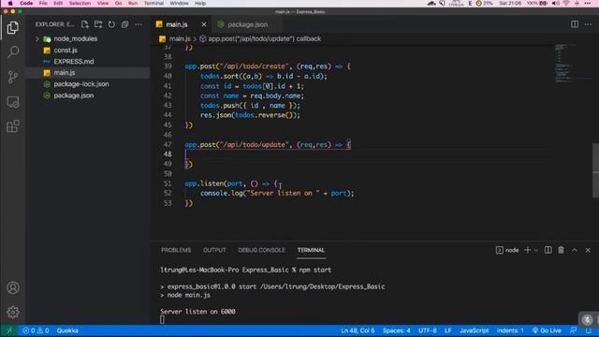Viewport: 599px width, 337px height.
Task: Expand the node_modules folder
Action: coord(37,39)
